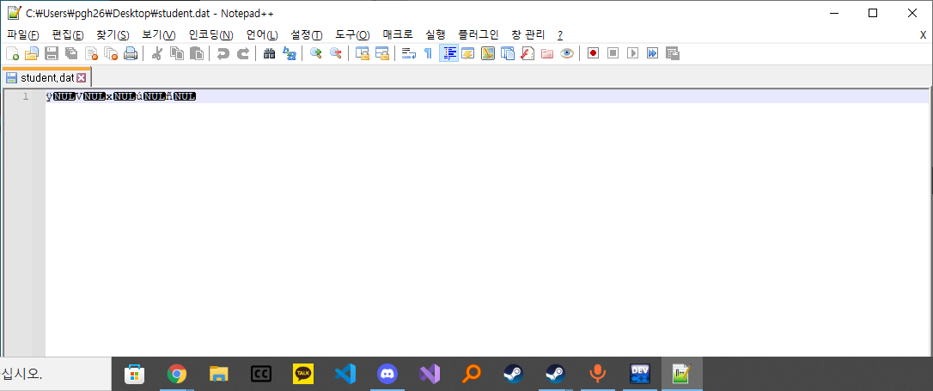Screen dimensions: 933x391
Task: Create a new document with toolbar icon
Action: (x=13, y=53)
